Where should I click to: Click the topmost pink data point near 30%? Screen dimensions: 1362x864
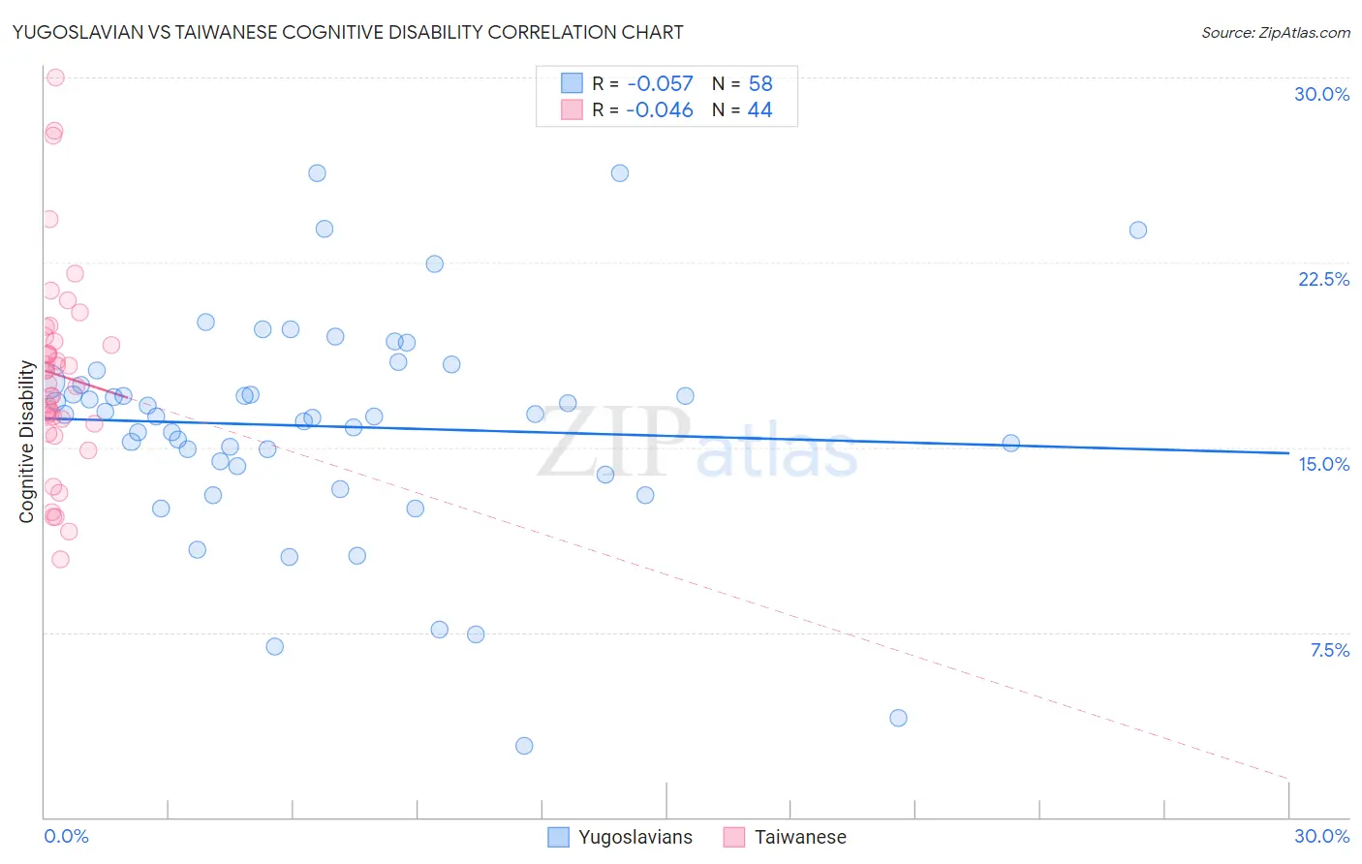coord(55,77)
